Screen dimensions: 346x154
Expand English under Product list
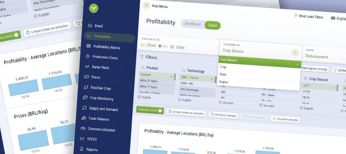[144, 97]
